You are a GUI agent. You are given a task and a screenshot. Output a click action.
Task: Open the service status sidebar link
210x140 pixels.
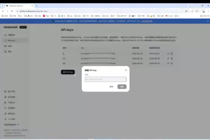pos(10,114)
